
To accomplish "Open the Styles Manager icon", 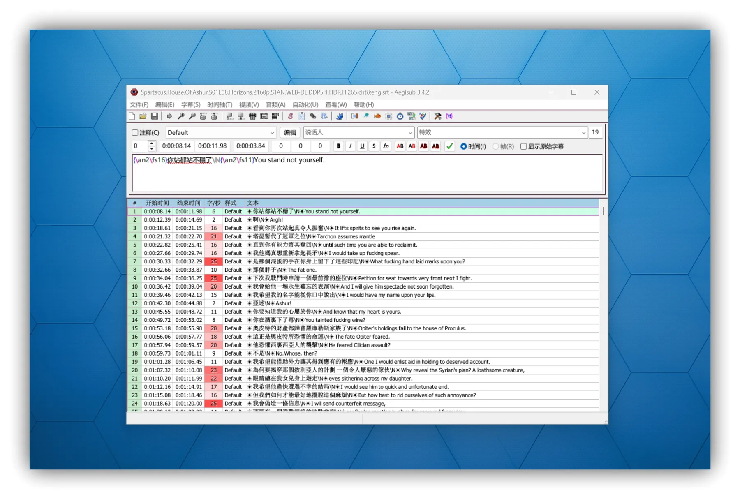I will [x=290, y=116].
